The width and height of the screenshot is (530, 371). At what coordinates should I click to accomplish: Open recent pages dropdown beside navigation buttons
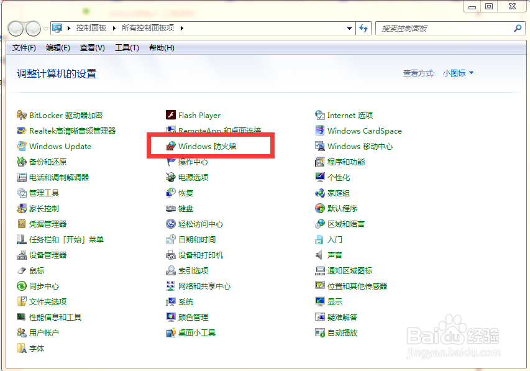(45, 29)
